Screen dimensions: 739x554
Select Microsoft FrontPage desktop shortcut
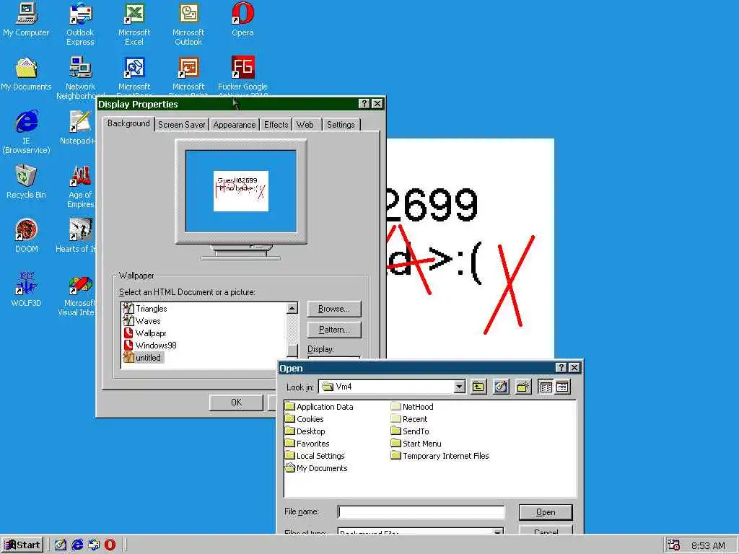point(134,75)
